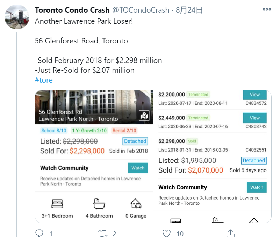The height and width of the screenshot is (237, 273).
Task: Open Toronto Condo Crash profile avatar
Action: coord(17,17)
